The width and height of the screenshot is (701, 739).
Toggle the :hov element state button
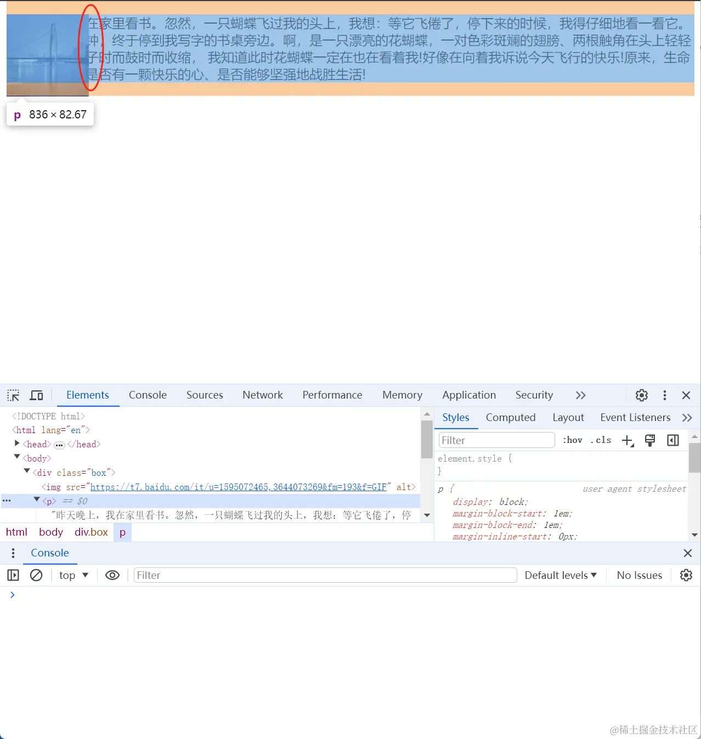click(573, 440)
